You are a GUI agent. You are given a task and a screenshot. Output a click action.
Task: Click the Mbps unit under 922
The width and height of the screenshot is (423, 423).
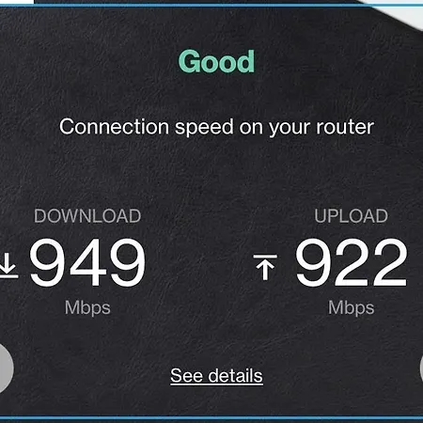(351, 308)
